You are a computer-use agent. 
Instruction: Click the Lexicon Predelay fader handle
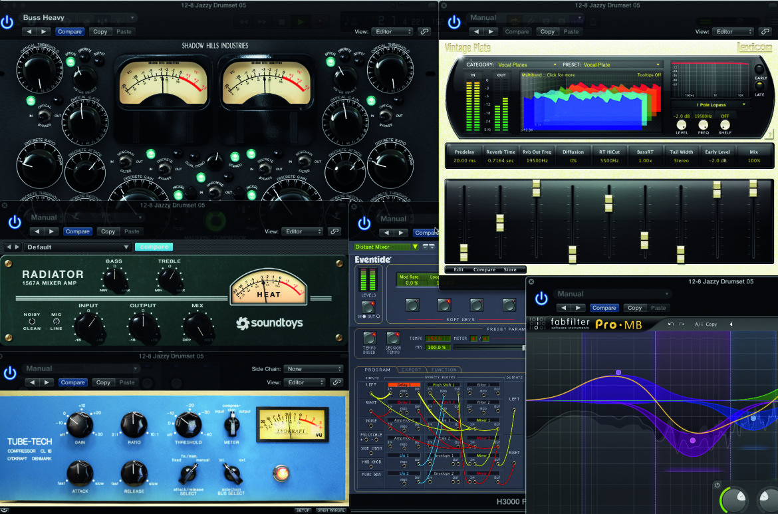[463, 252]
